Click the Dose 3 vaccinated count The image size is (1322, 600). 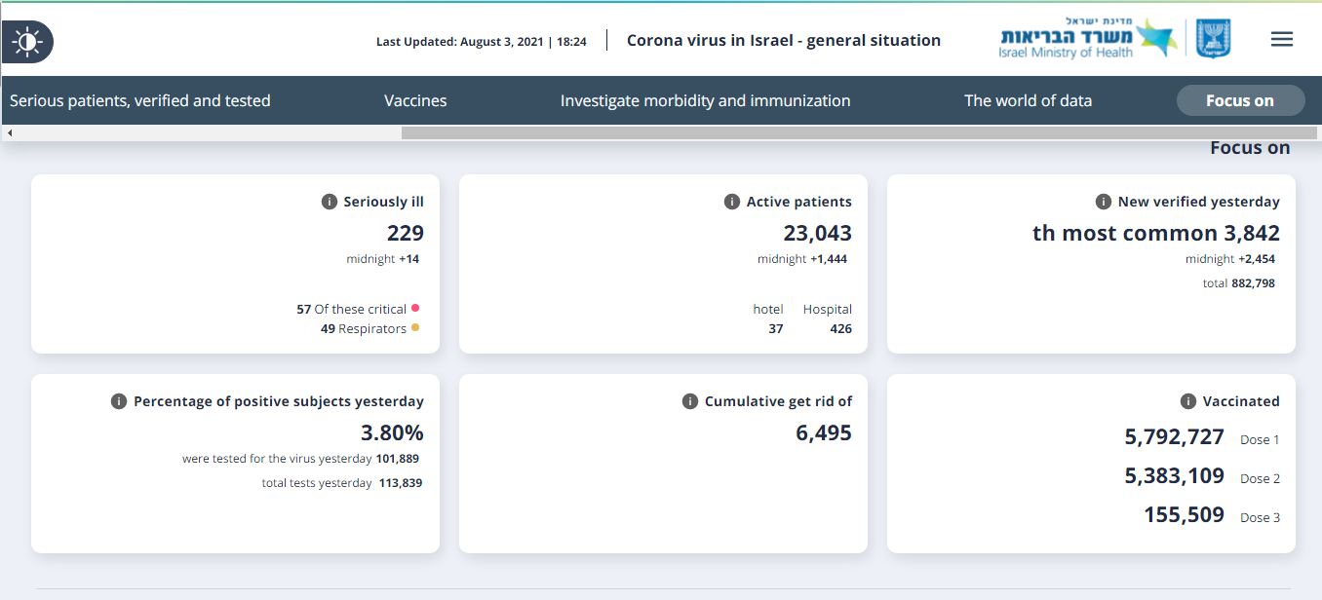[x=1184, y=515]
